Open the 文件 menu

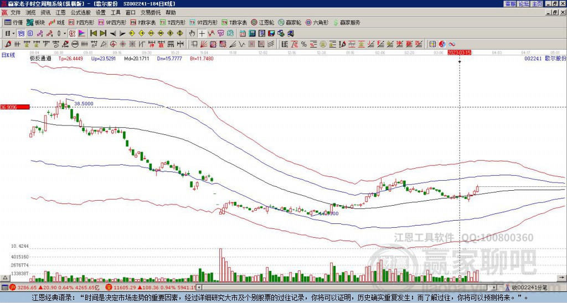point(16,13)
